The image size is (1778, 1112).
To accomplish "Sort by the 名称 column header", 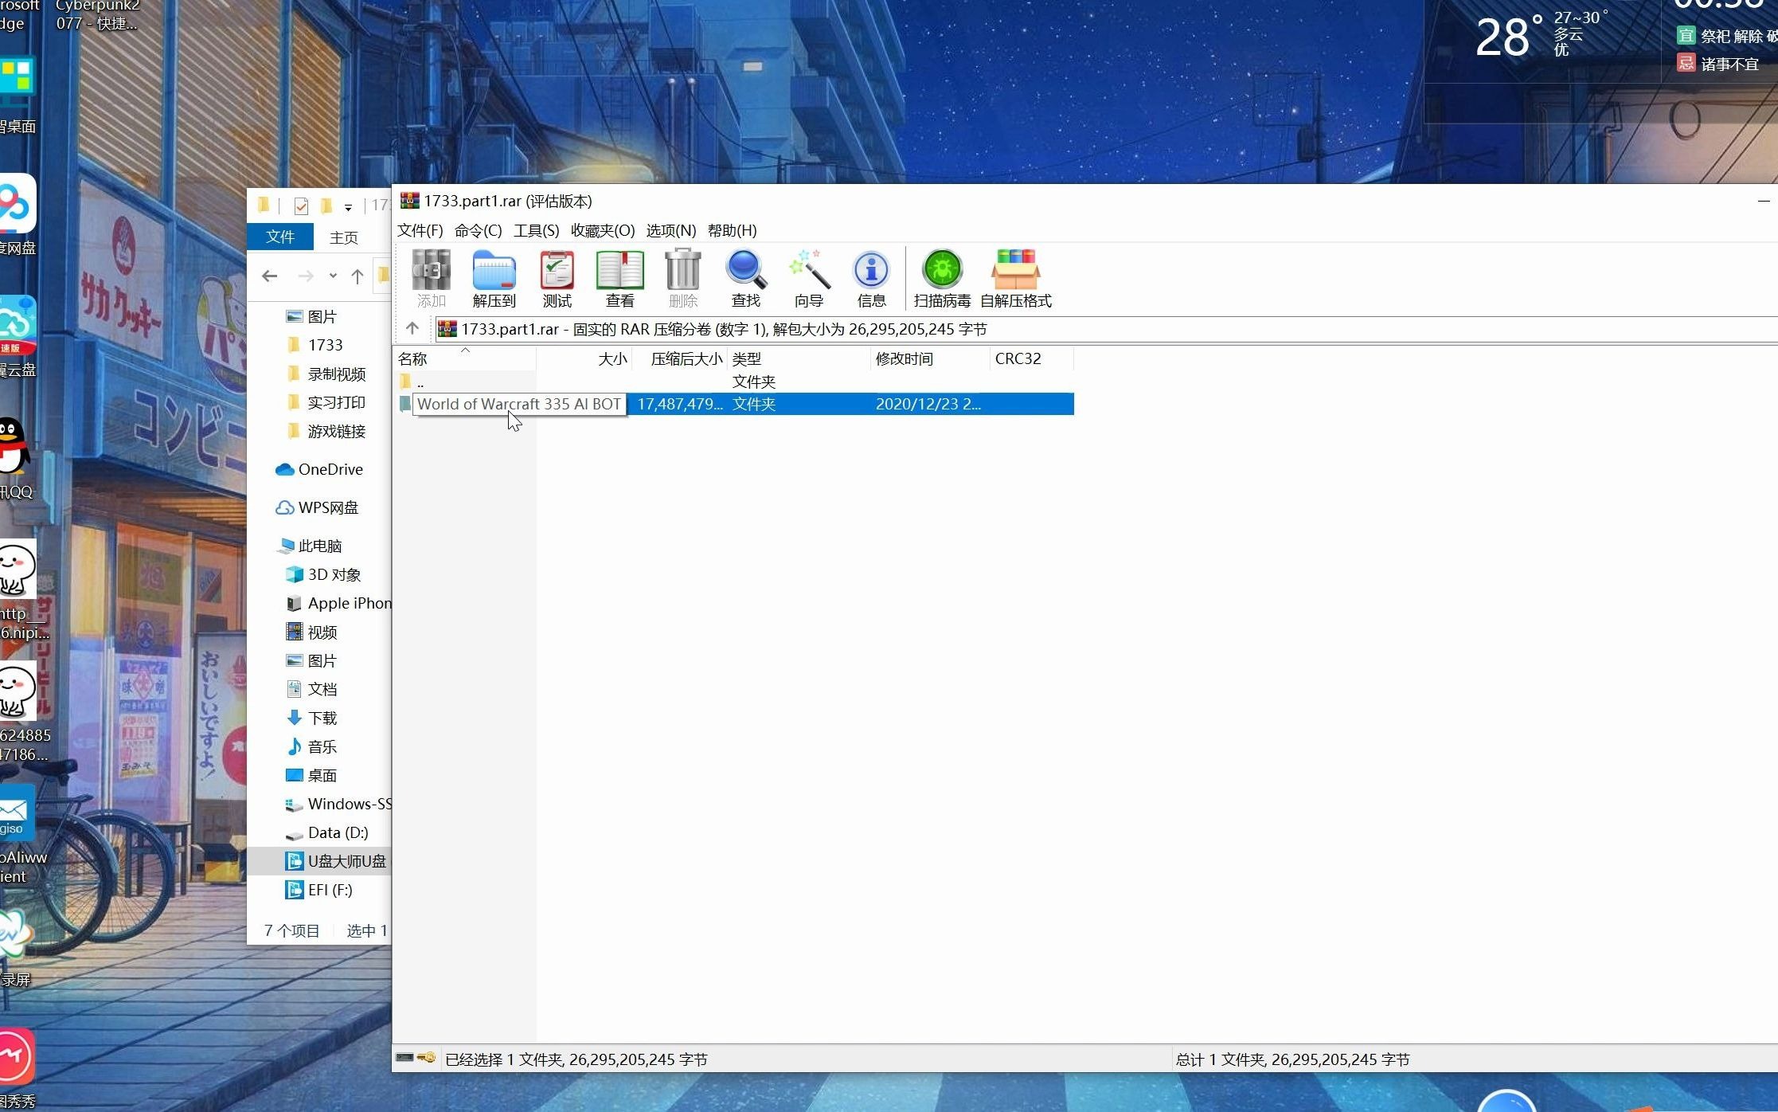I will (465, 358).
